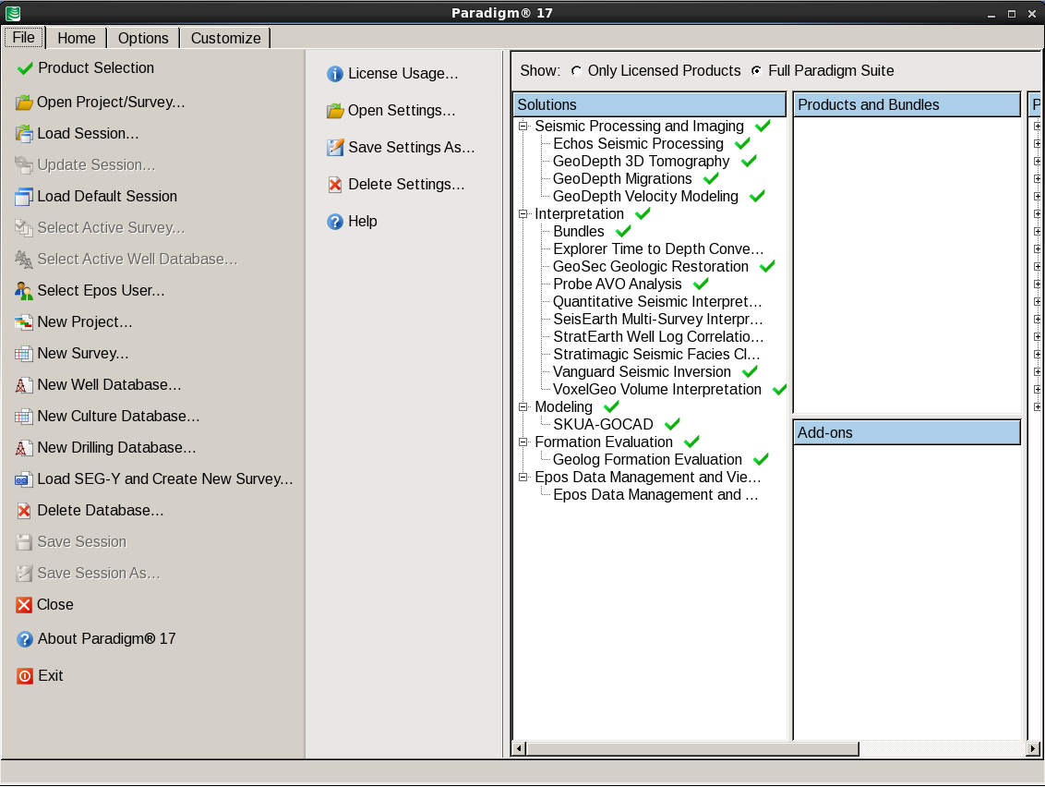Toggle checkmark next to GeoDepth 3D Tomography

click(x=749, y=161)
